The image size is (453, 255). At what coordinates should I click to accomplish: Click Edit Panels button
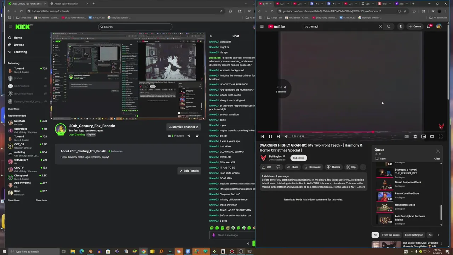click(189, 171)
